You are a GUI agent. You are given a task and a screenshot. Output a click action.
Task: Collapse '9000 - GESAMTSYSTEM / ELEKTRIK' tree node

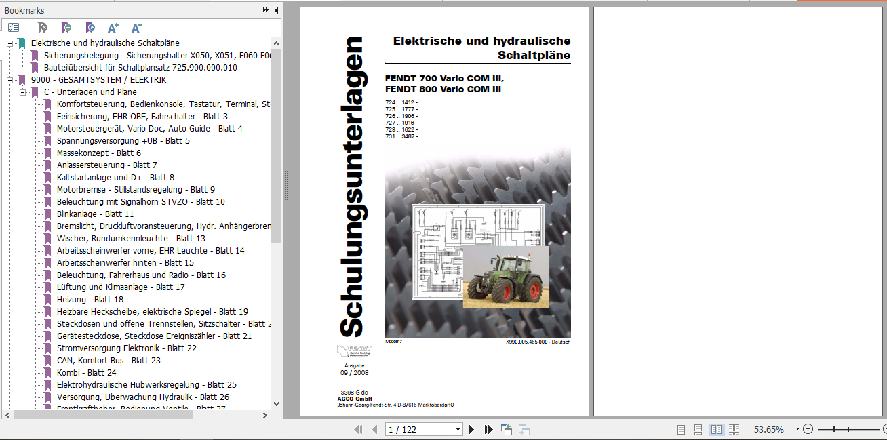[10, 80]
